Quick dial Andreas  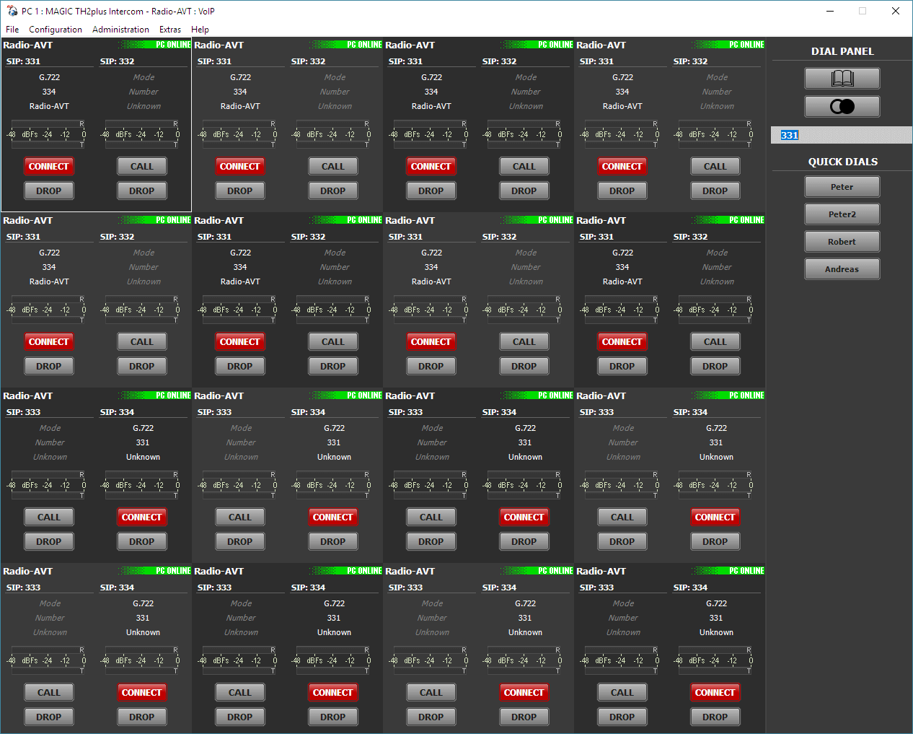coord(842,268)
